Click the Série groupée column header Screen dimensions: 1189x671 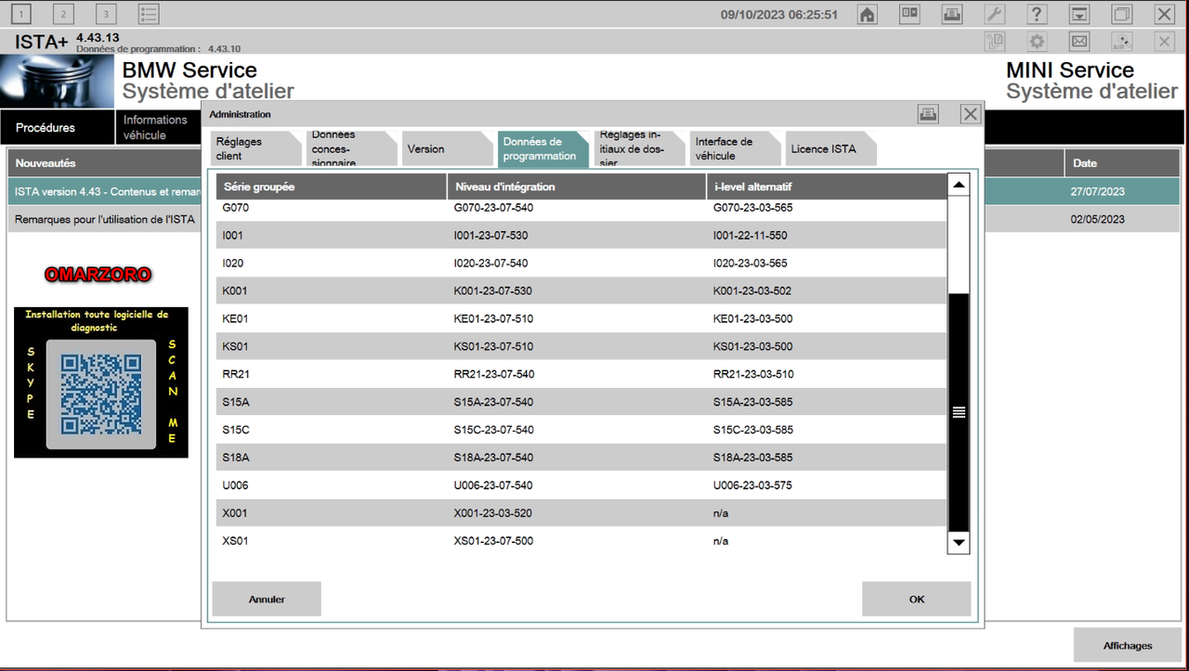tap(331, 187)
